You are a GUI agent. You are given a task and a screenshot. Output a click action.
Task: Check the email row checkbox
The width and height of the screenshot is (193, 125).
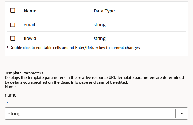pyautogui.click(x=13, y=25)
